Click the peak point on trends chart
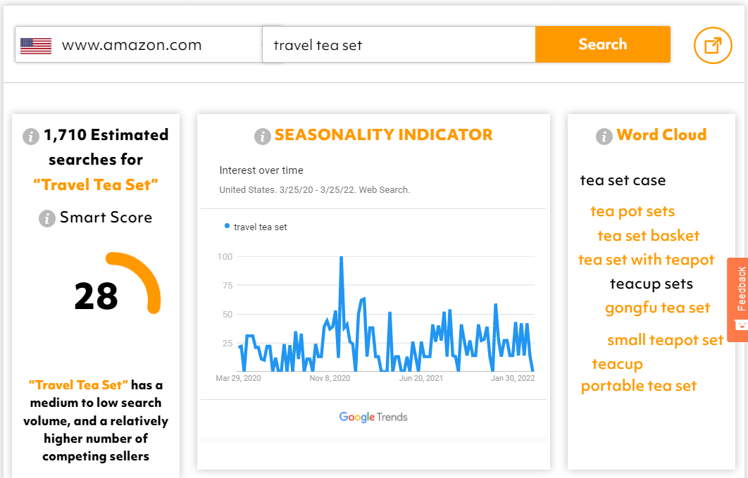The image size is (748, 478). [x=341, y=258]
